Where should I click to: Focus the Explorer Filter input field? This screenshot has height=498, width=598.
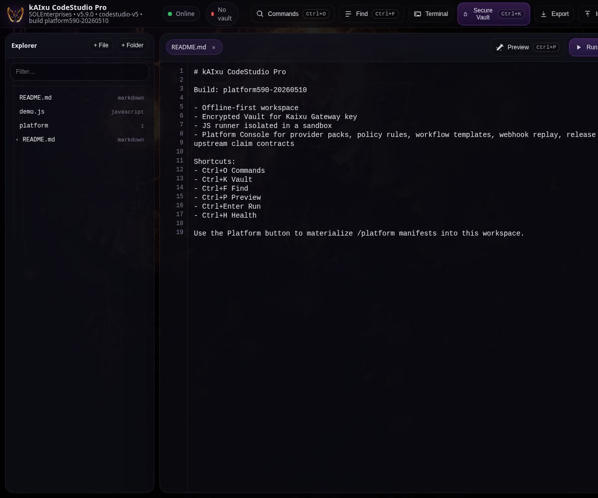point(80,72)
